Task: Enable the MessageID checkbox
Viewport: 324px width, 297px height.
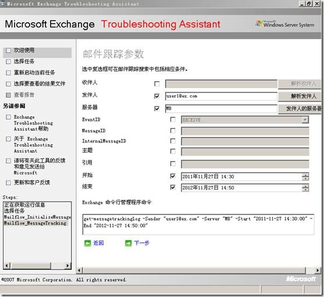Action: click(173, 131)
